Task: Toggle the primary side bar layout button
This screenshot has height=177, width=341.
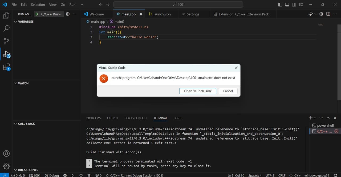Action: coord(280,5)
